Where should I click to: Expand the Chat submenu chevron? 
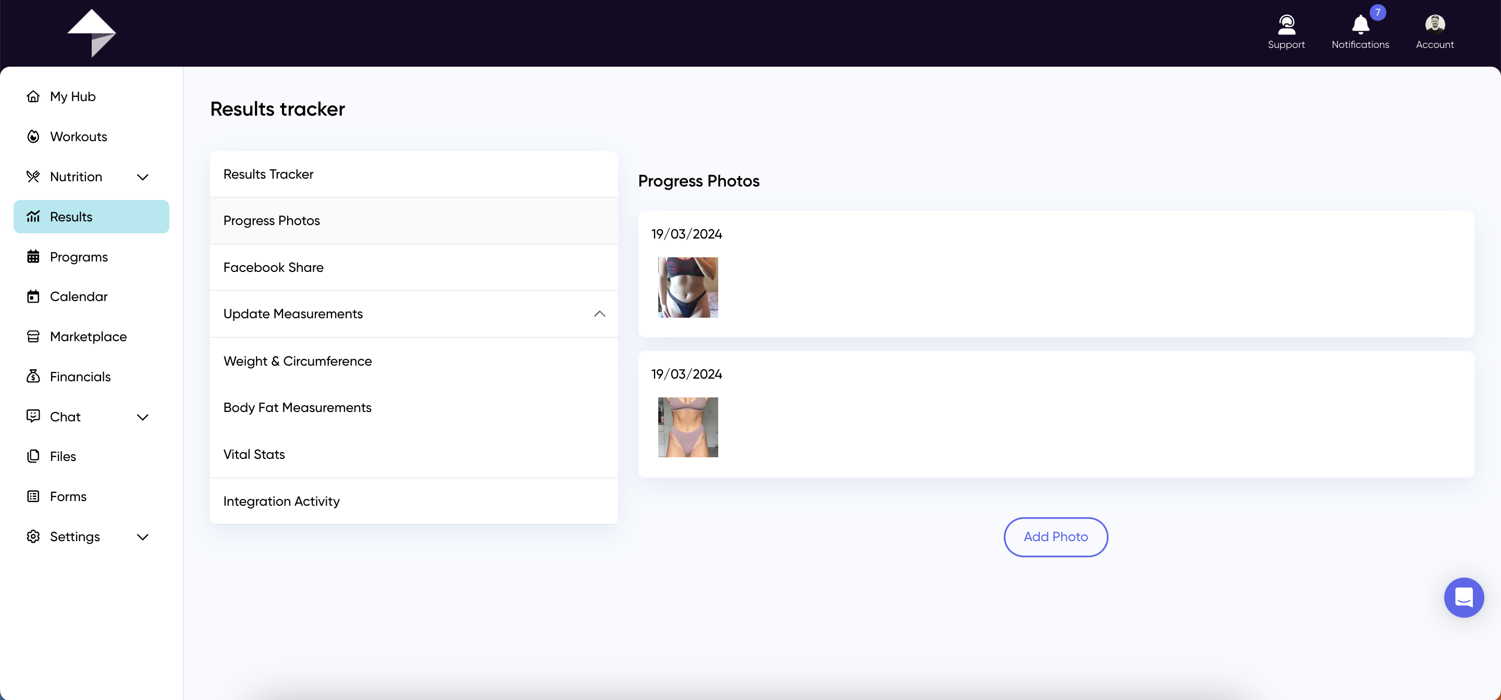click(x=143, y=417)
